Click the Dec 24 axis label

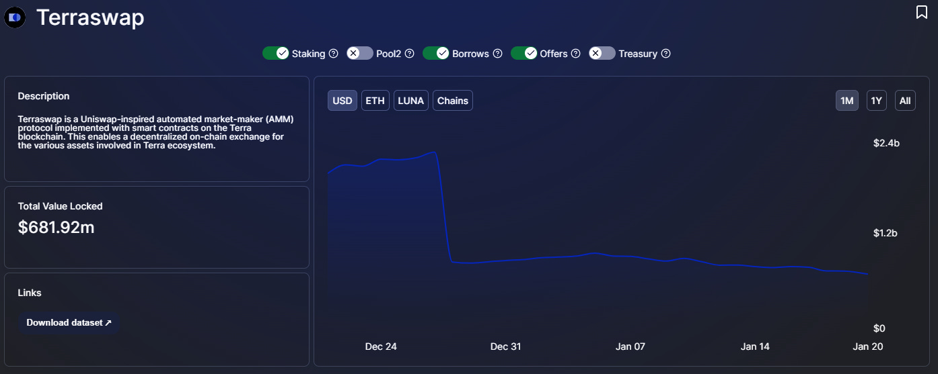click(381, 346)
